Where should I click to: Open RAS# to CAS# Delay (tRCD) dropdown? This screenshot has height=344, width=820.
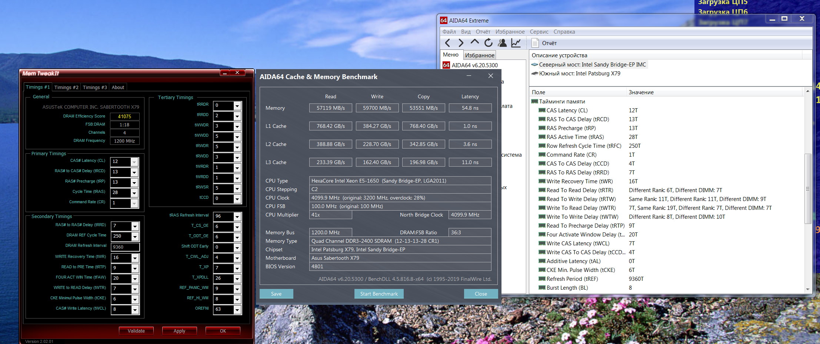coord(134,173)
